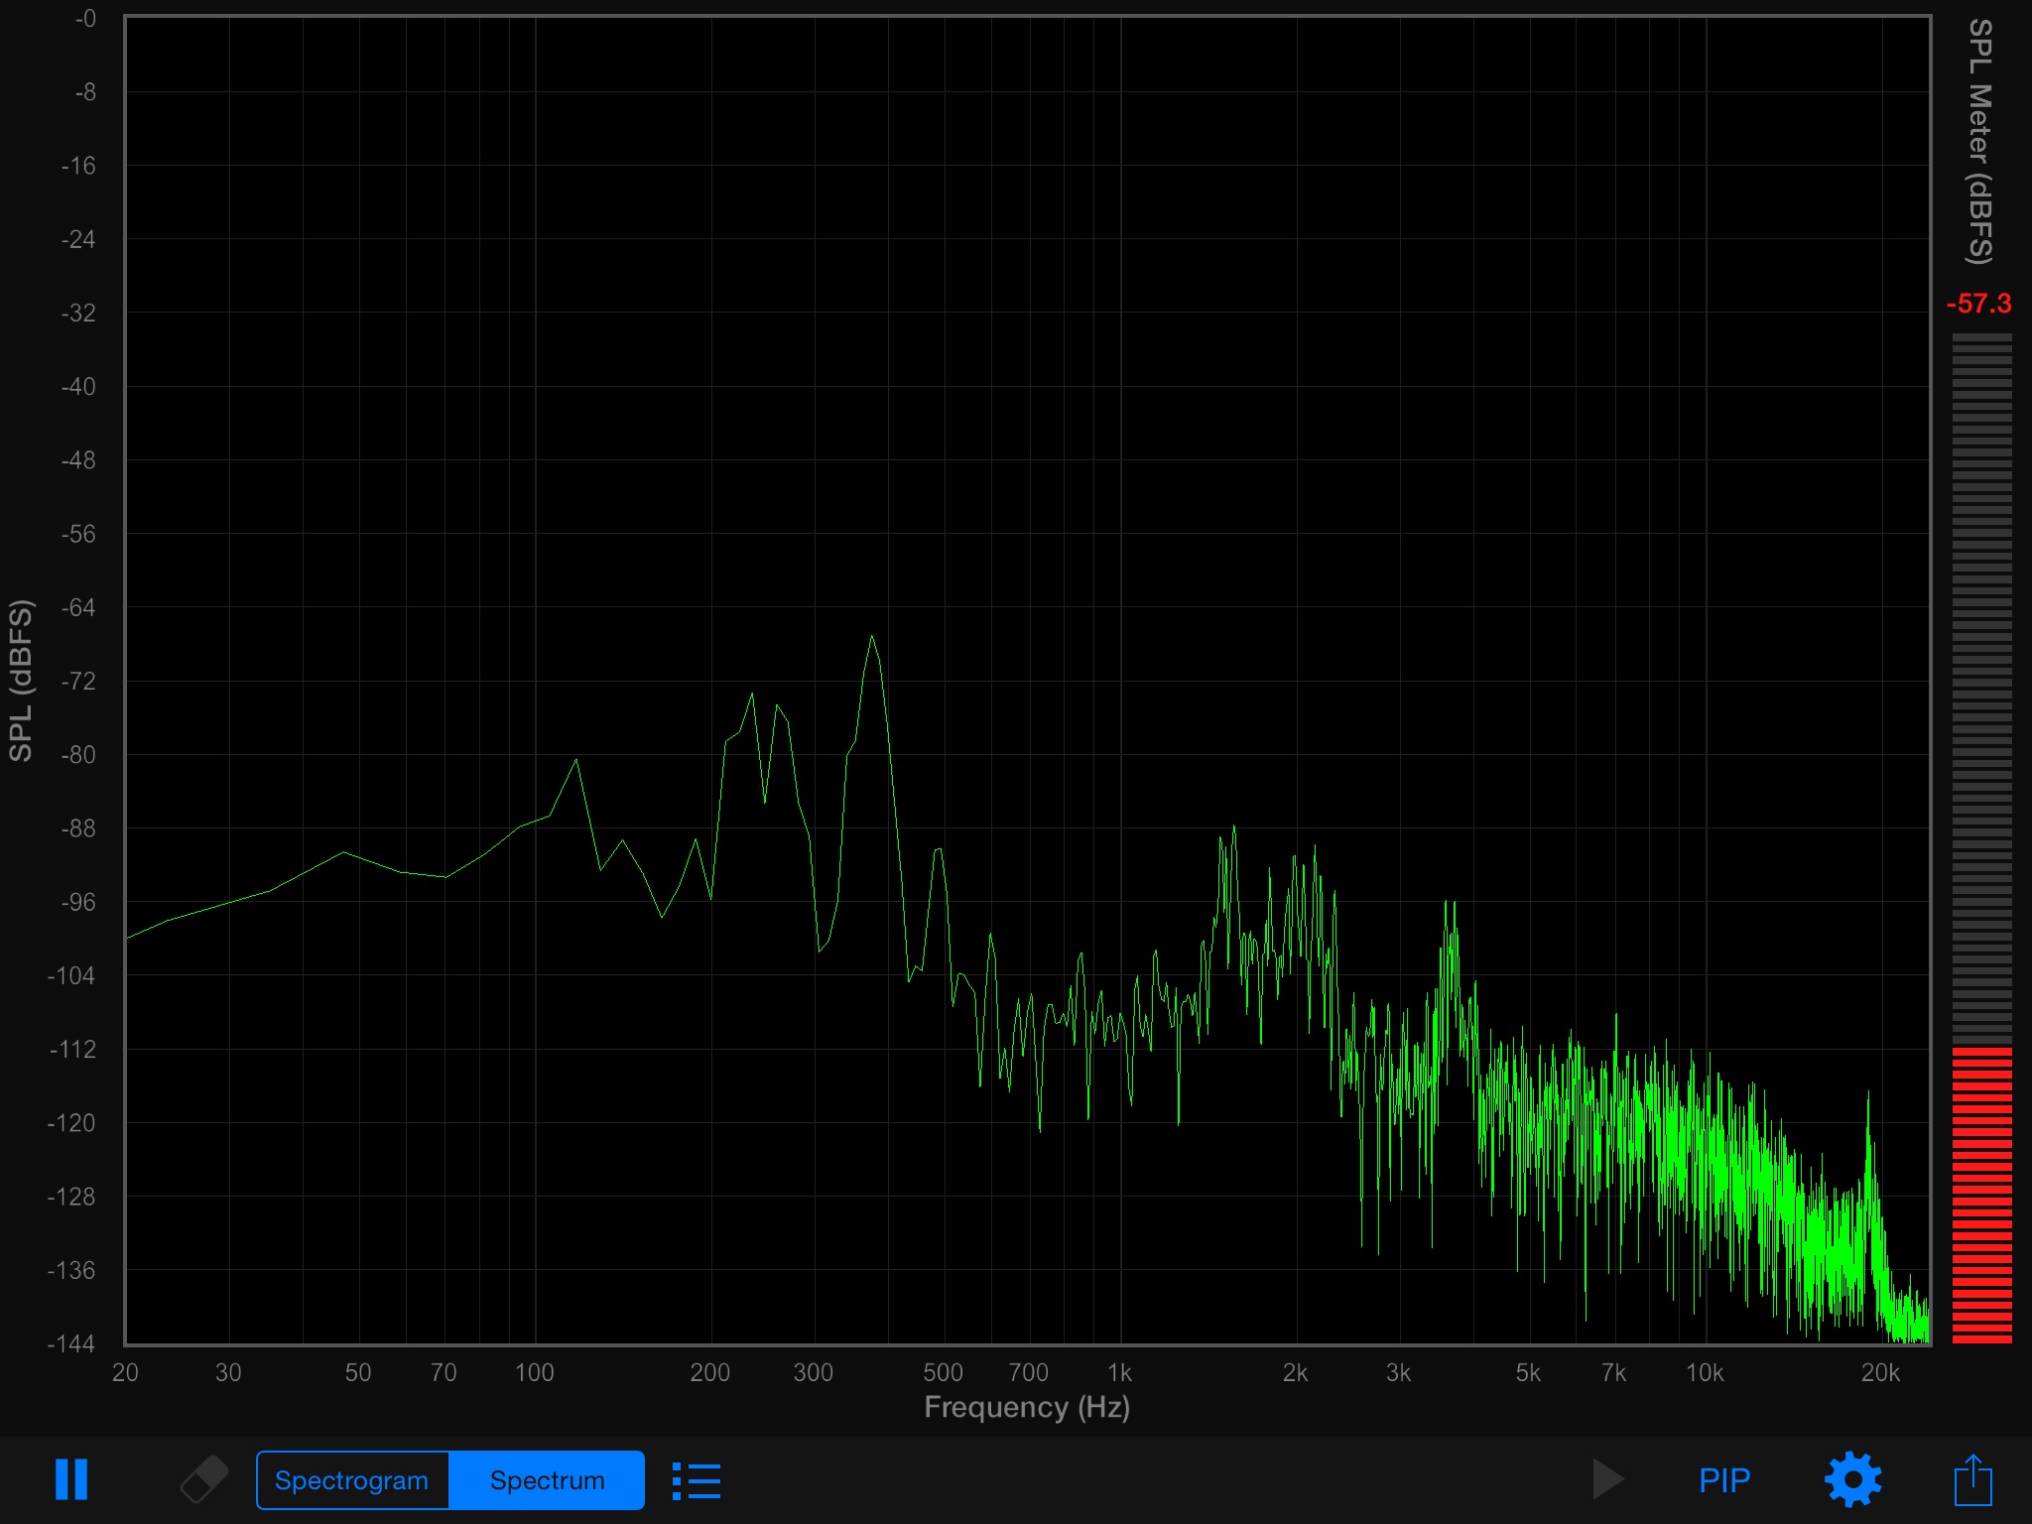The width and height of the screenshot is (2032, 1524).
Task: Tap the 100 Hz frequency axis label
Action: coord(534,1372)
